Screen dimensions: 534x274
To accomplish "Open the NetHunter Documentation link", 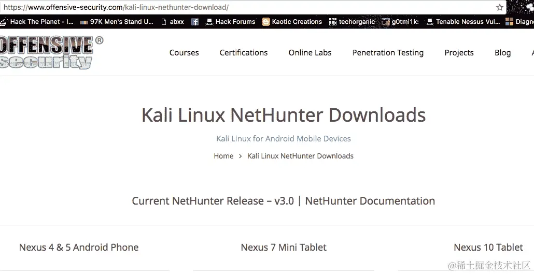I will point(370,201).
